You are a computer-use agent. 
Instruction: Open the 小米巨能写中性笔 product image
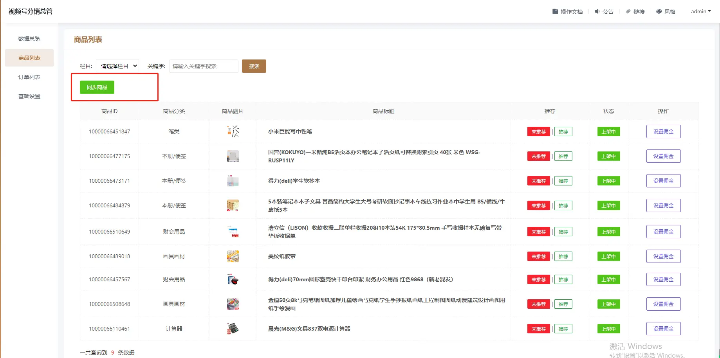pos(233,131)
